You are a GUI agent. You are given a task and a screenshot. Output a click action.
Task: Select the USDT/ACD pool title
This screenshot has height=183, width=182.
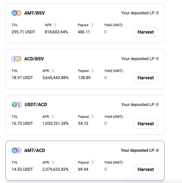36,105
